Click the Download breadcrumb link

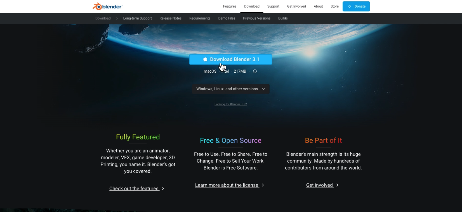point(103,18)
